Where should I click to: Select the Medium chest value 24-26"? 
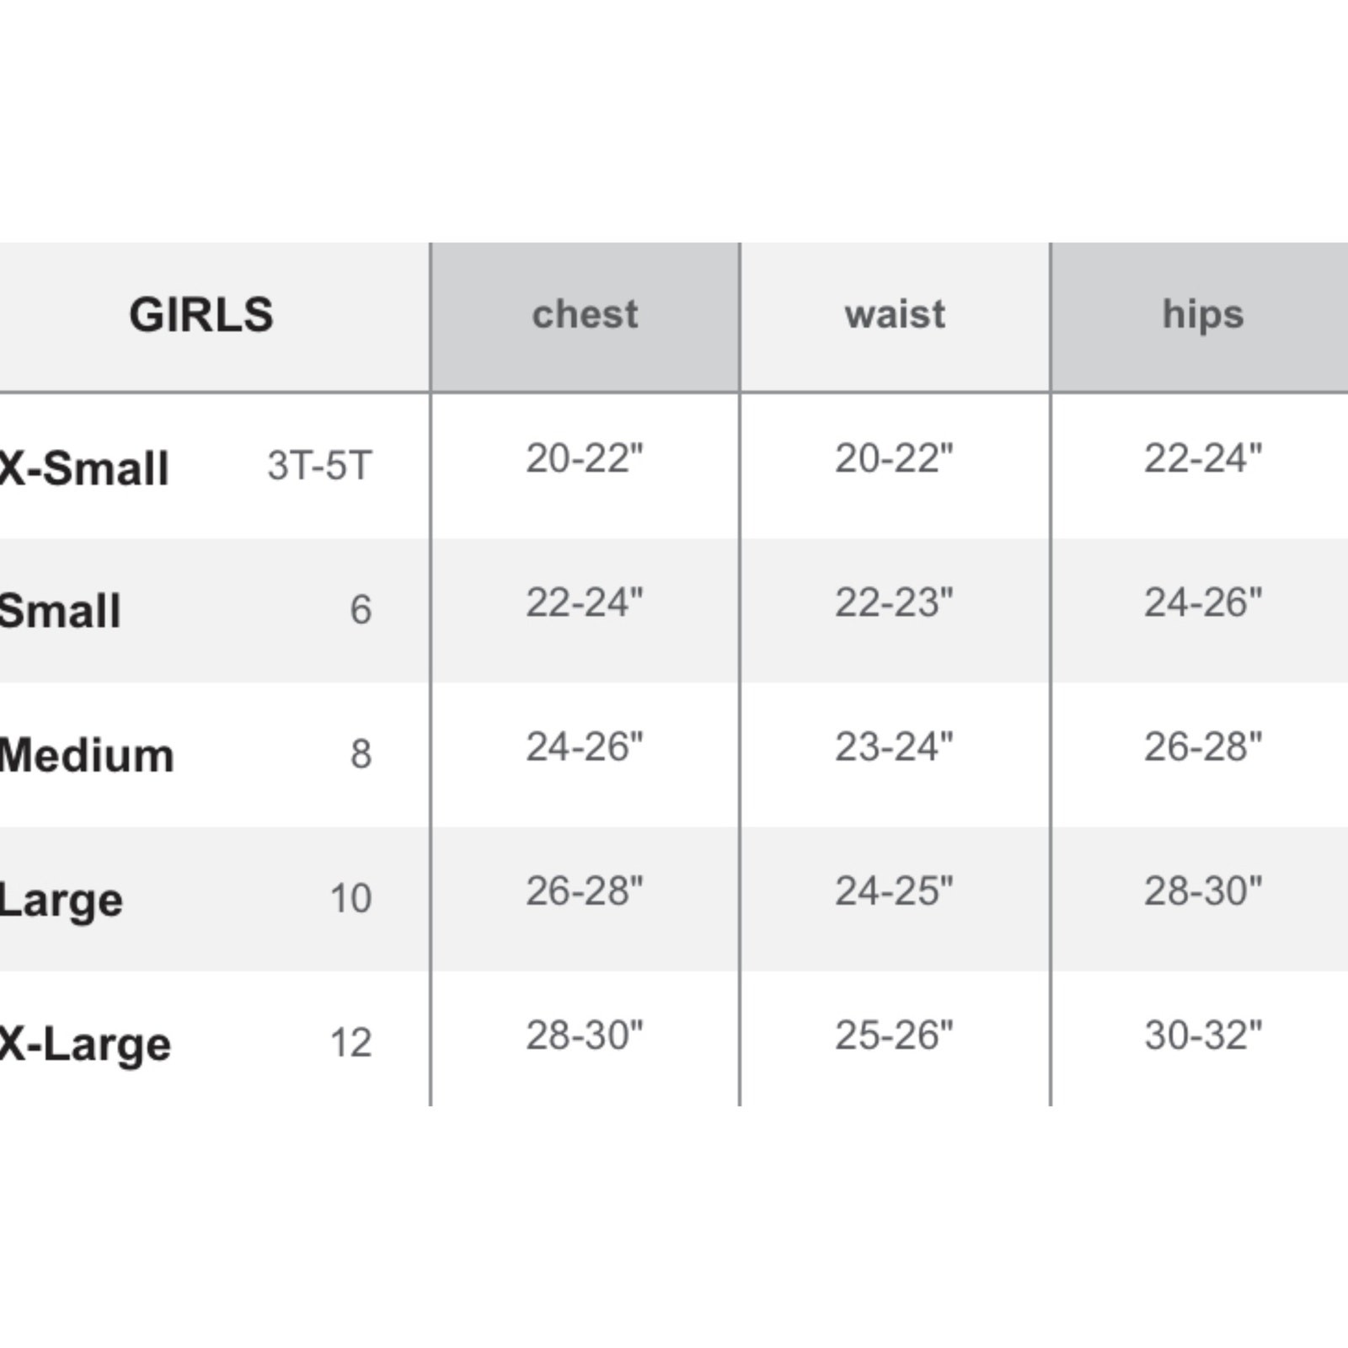coord(584,747)
